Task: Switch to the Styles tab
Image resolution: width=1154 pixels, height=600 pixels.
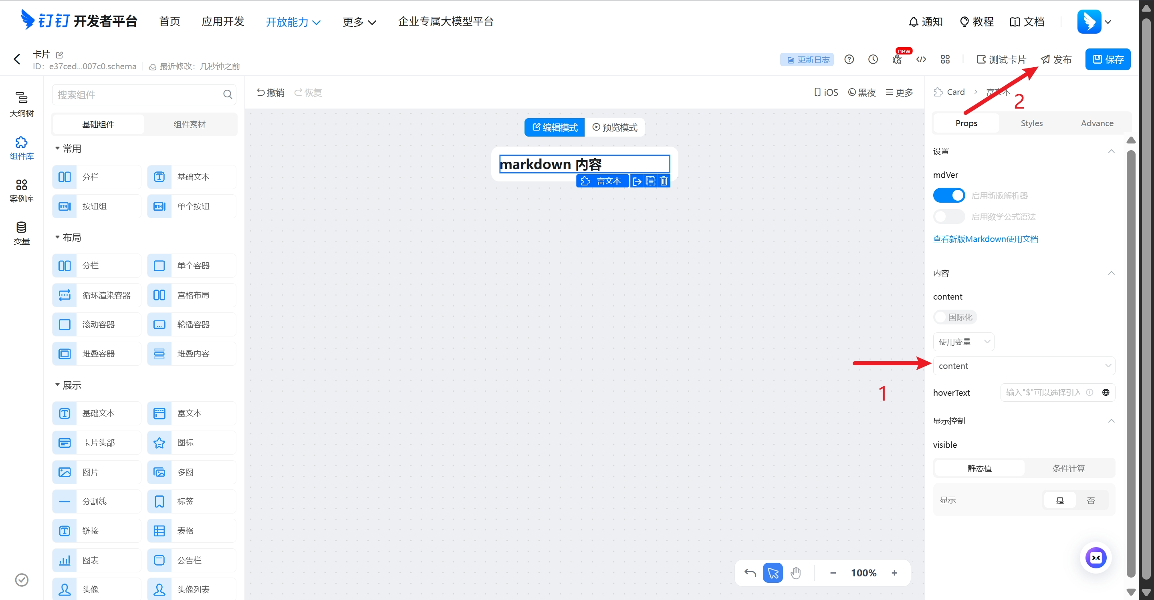Action: (x=1031, y=123)
